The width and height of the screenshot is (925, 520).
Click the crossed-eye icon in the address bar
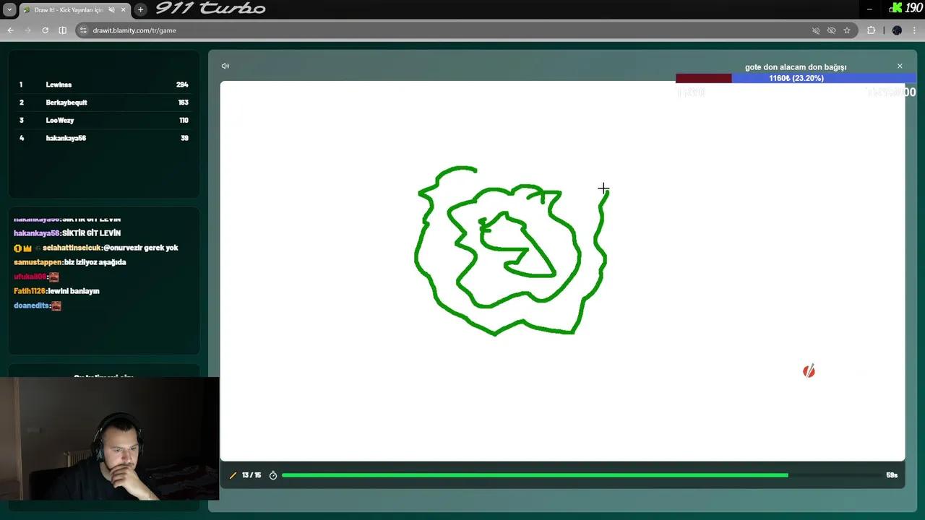[x=832, y=30]
